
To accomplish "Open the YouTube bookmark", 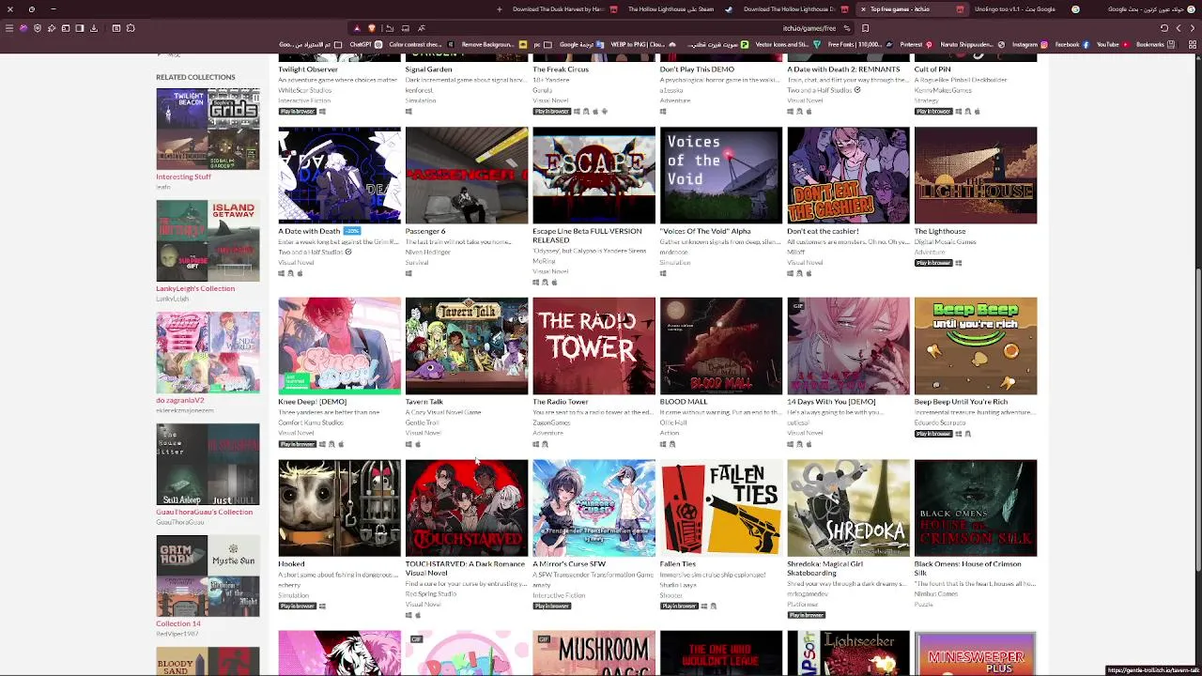I will [1113, 44].
